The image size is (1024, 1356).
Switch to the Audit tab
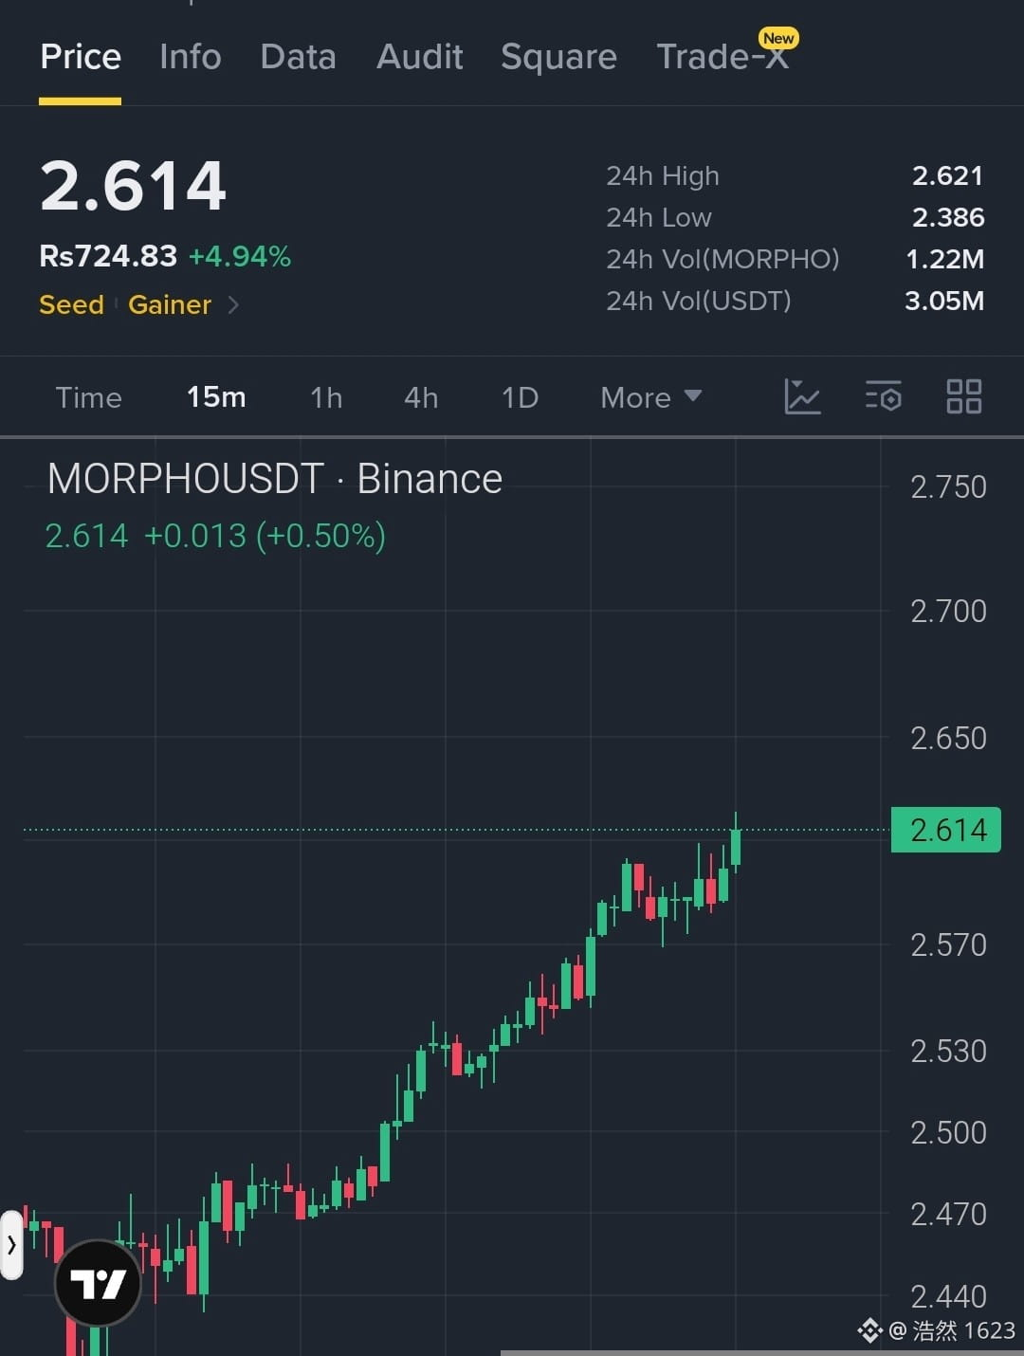[420, 57]
